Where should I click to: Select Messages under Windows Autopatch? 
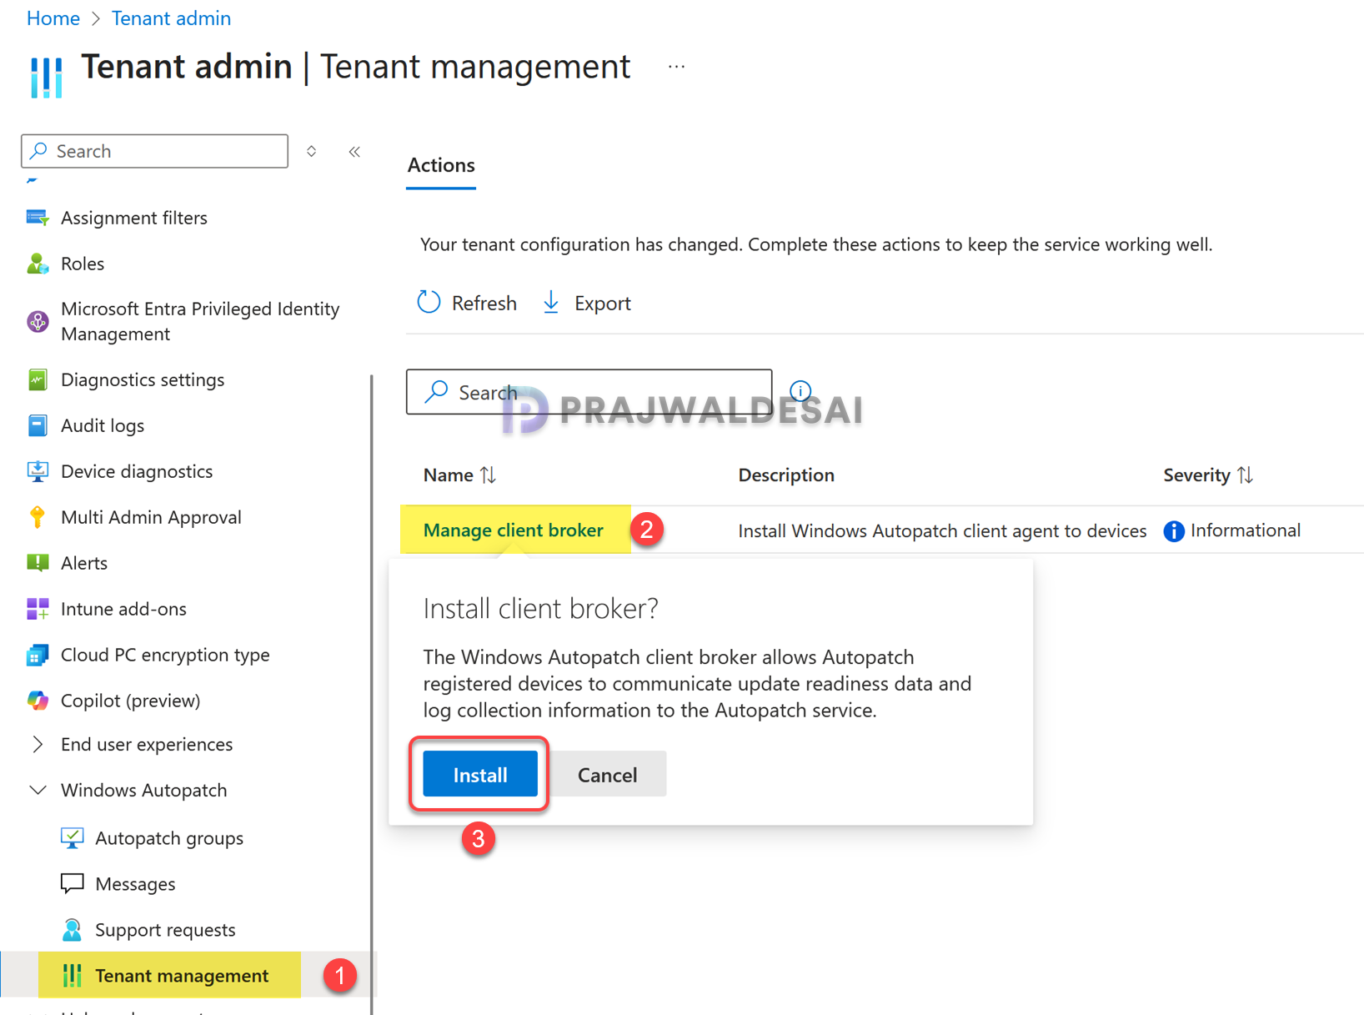(x=135, y=884)
